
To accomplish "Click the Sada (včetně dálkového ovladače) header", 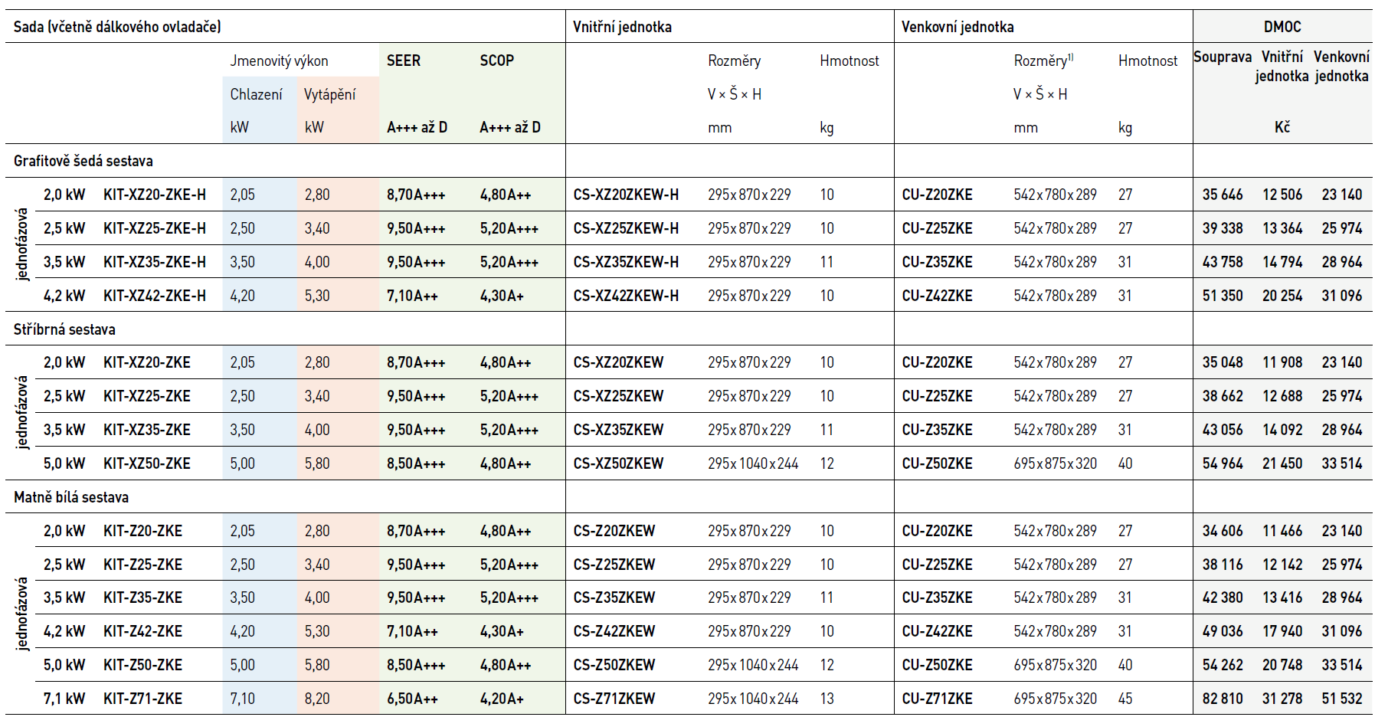I will [x=117, y=27].
